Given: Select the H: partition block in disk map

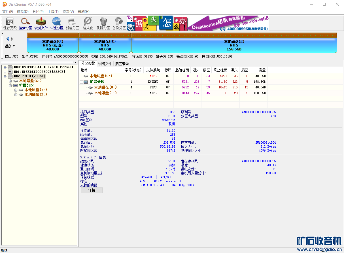Looking at the screenshot, I should [x=105, y=43].
